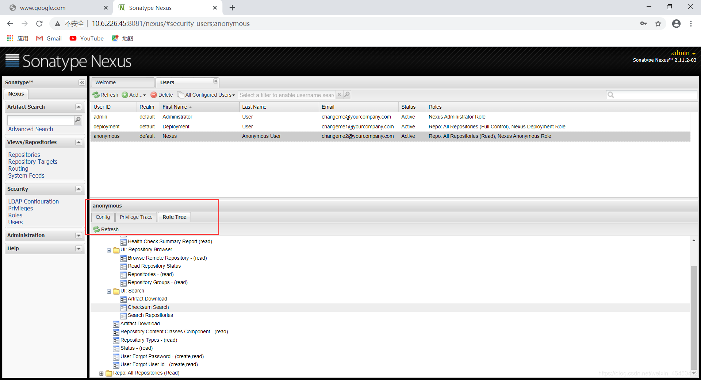Expand the Administration panel
This screenshot has width=701, height=380.
point(78,235)
